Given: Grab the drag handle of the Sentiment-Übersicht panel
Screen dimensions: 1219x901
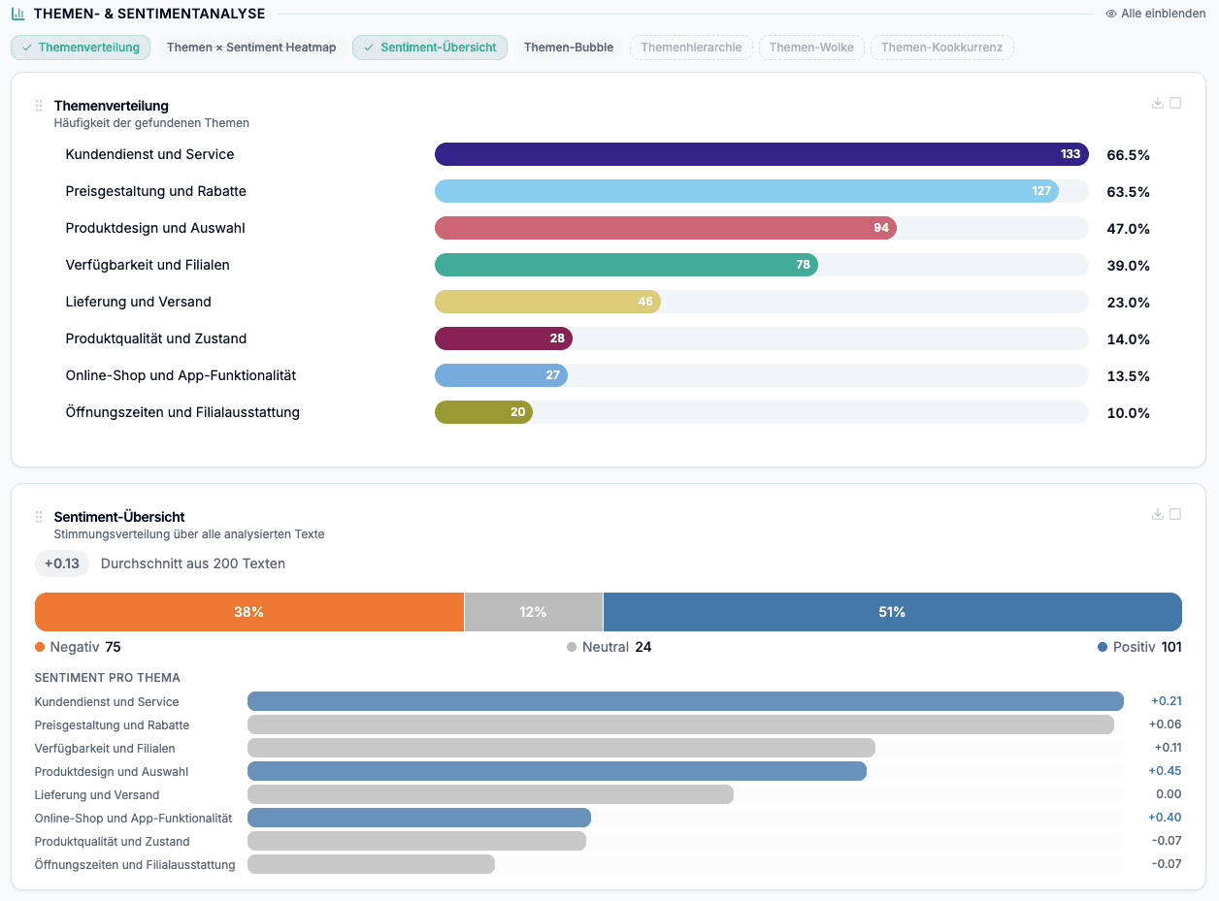Looking at the screenshot, I should click(x=39, y=517).
